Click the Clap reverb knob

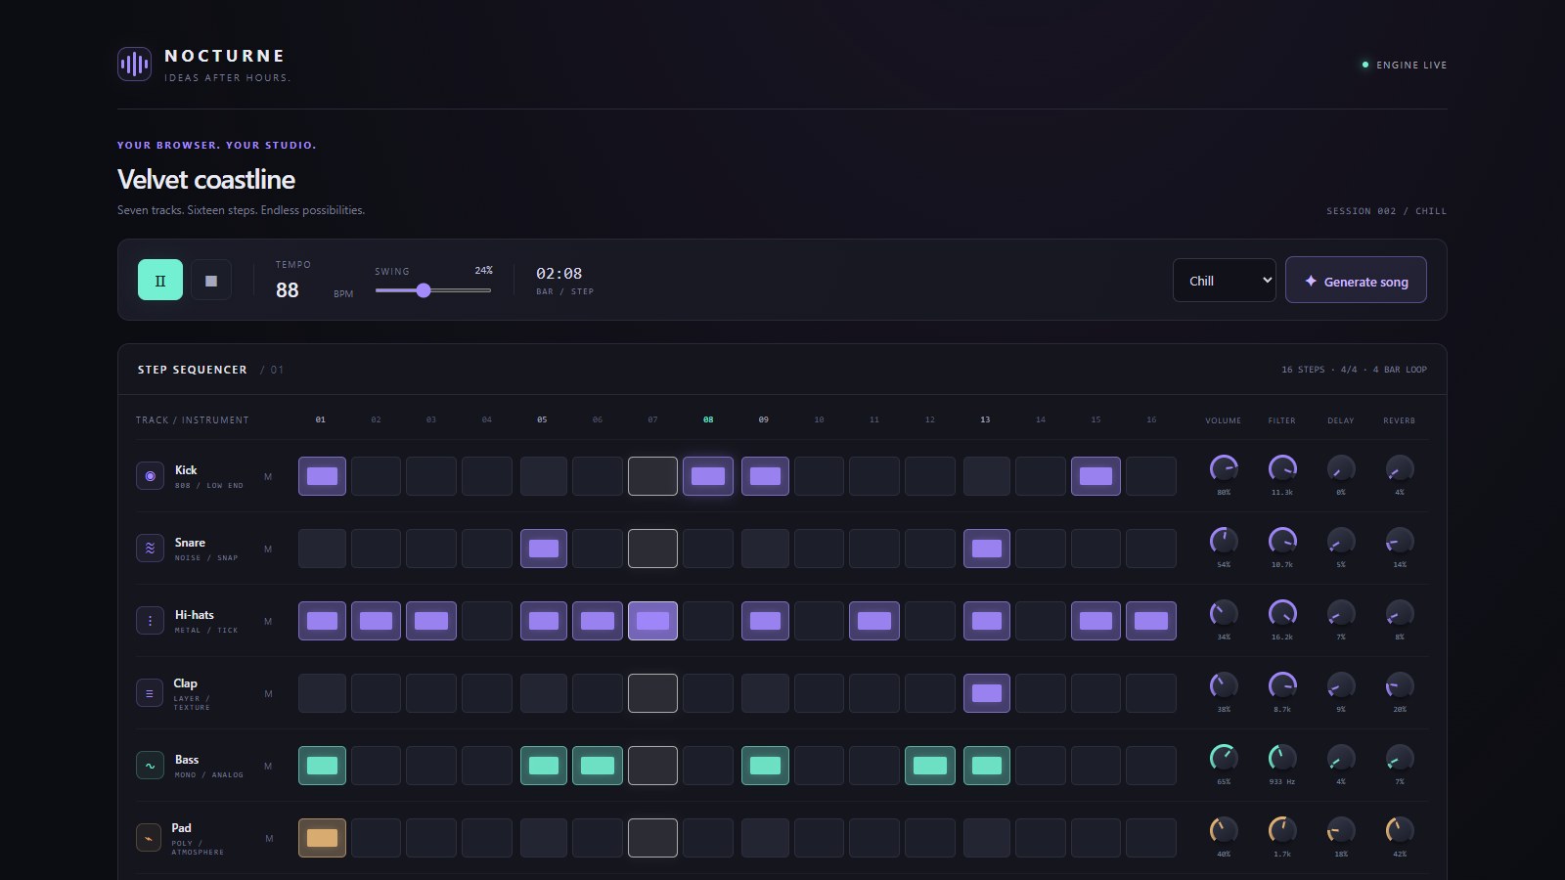[1400, 685]
